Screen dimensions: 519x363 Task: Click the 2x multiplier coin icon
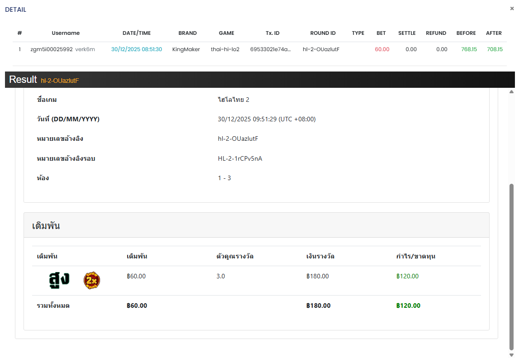pos(92,281)
